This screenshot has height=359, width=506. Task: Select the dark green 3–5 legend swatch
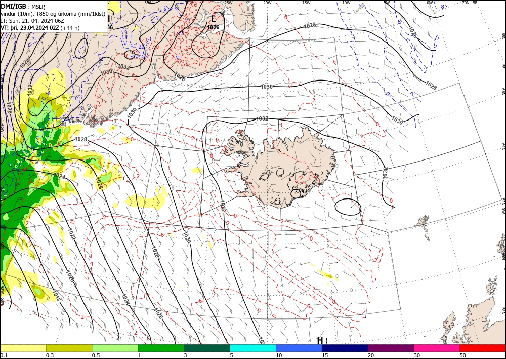tap(207, 348)
